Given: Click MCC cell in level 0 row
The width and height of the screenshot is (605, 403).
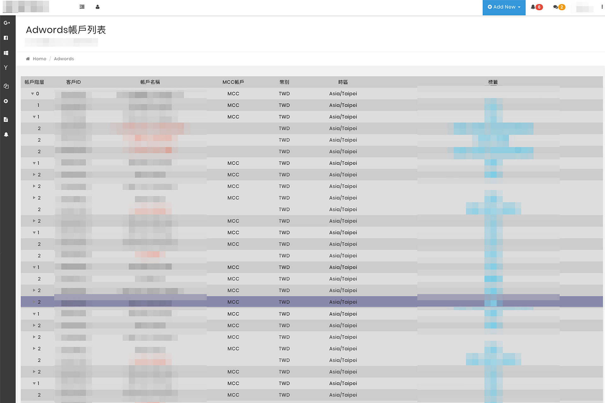Looking at the screenshot, I should [233, 94].
